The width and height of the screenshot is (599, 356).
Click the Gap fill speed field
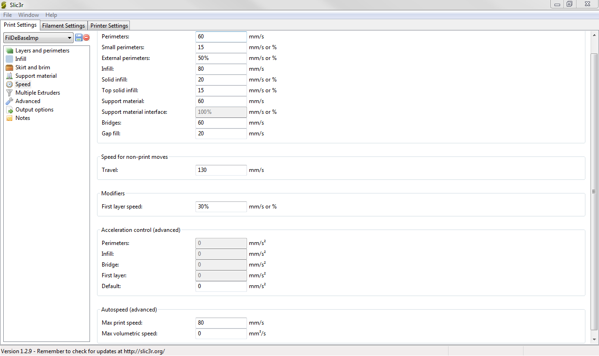coord(221,133)
